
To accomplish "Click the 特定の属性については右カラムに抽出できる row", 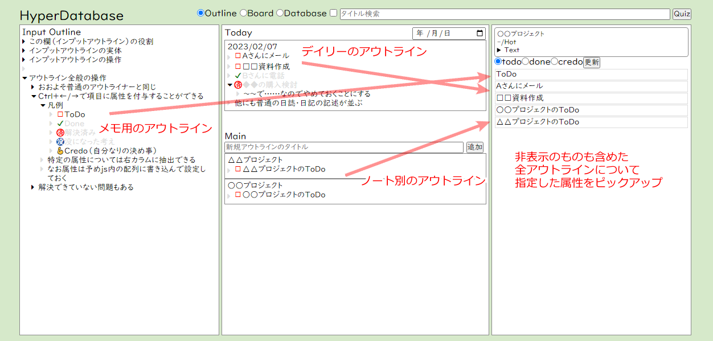I will pyautogui.click(x=122, y=160).
